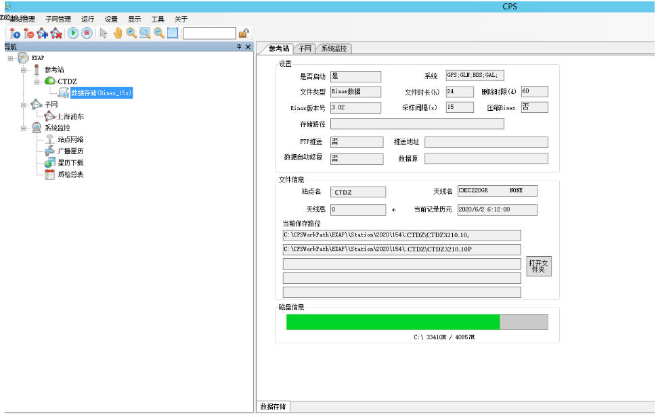Click the 参考站 antenna icon in tree
Image resolution: width=658 pixels, height=417 pixels.
point(37,70)
